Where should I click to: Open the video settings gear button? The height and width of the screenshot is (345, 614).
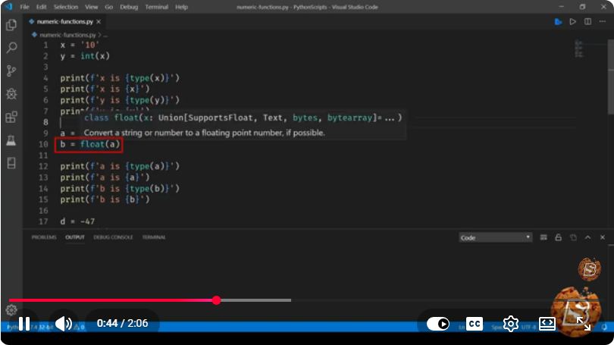[x=511, y=324]
